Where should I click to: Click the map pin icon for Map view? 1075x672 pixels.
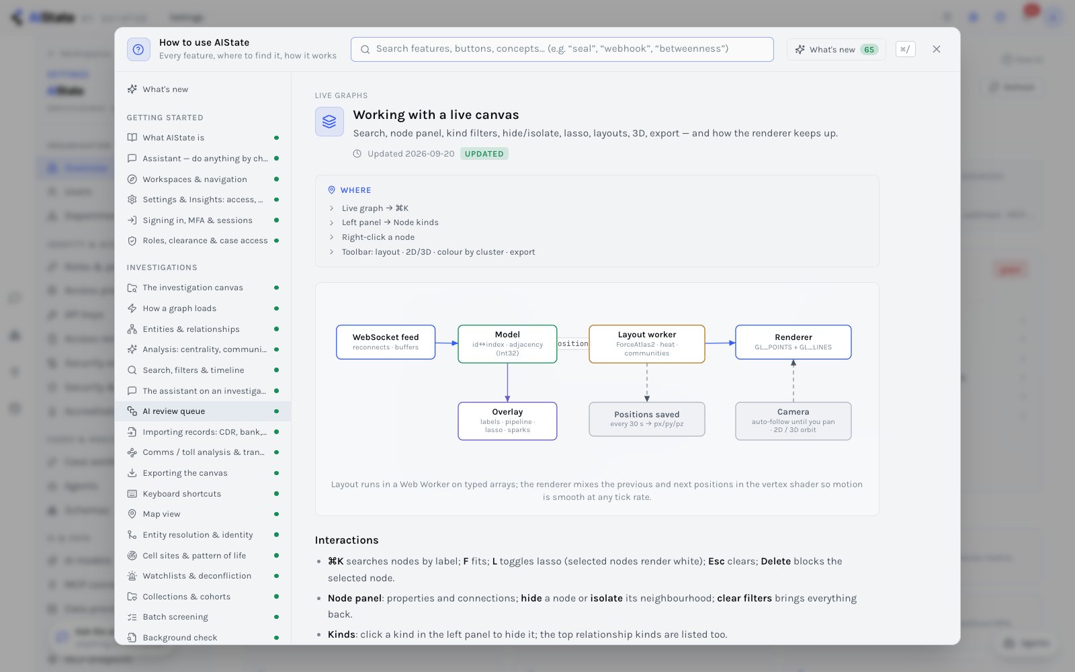pyautogui.click(x=132, y=514)
